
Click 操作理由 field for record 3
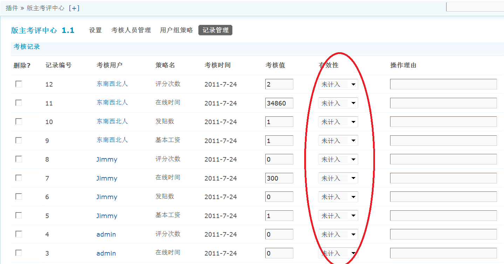click(443, 253)
